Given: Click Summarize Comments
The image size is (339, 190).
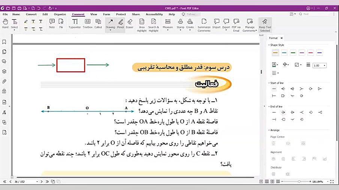Looking at the screenshot, I should pos(204,25).
